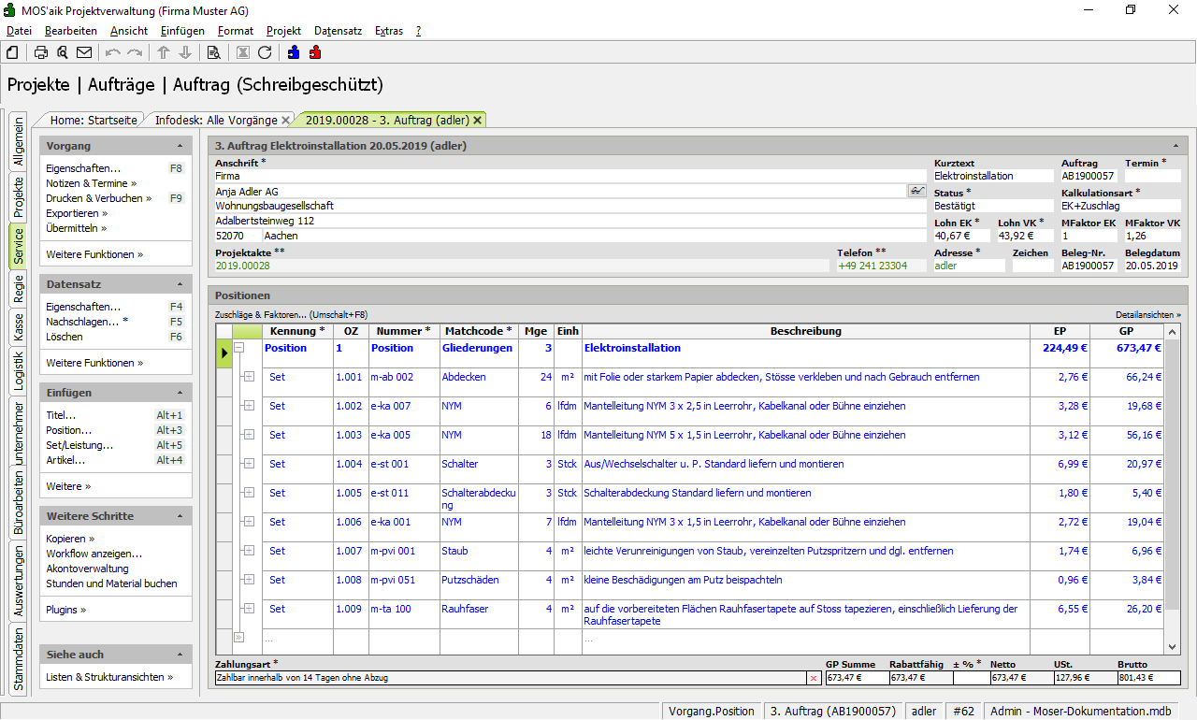Expand the Set row 1.001 Abdecken
Image resolution: width=1197 pixels, height=720 pixels.
249,377
